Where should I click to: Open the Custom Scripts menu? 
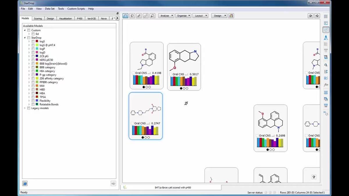76,8
